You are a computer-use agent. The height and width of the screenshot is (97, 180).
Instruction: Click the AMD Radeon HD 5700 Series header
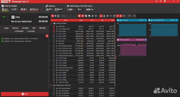coord(81,6)
